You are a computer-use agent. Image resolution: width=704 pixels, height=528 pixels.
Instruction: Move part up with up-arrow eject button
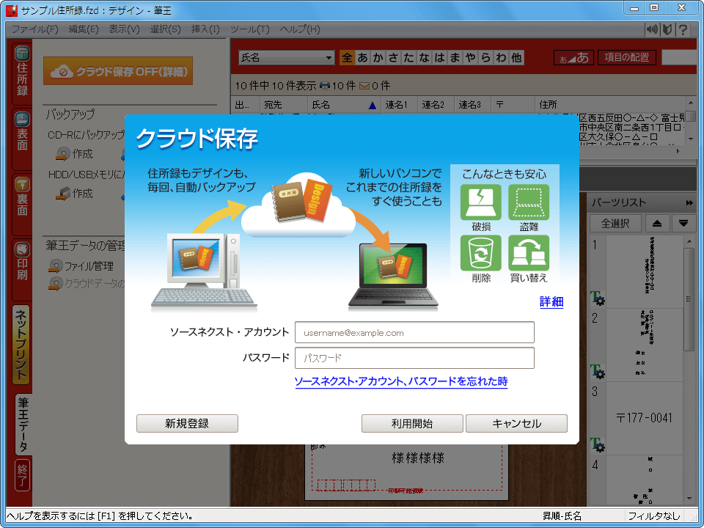[657, 223]
